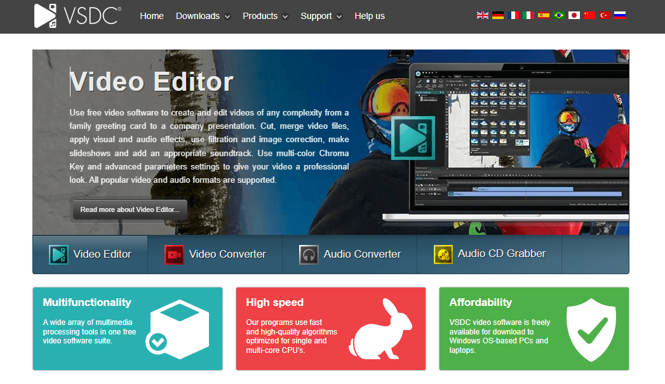This screenshot has height=384, width=665.
Task: Open the Help us page
Action: click(370, 16)
